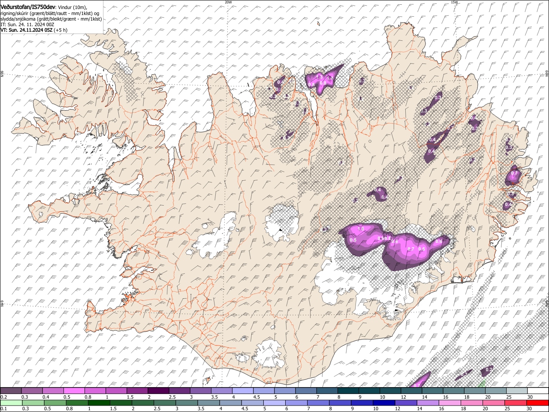Click the deep blue swatch labeled 10 in lower legend

pos(384,403)
